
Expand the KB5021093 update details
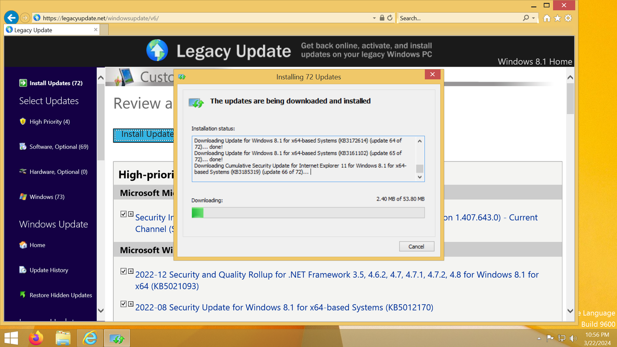click(131, 271)
